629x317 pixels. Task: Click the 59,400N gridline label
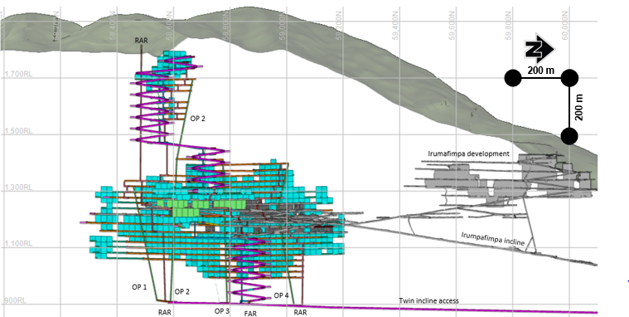point(395,26)
